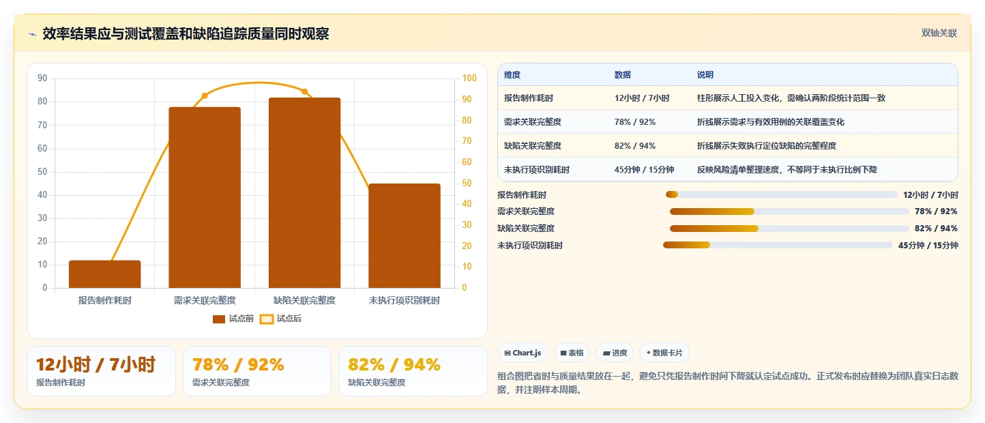Click the 缺陷关联完整度 bar in the chart

tap(304, 193)
